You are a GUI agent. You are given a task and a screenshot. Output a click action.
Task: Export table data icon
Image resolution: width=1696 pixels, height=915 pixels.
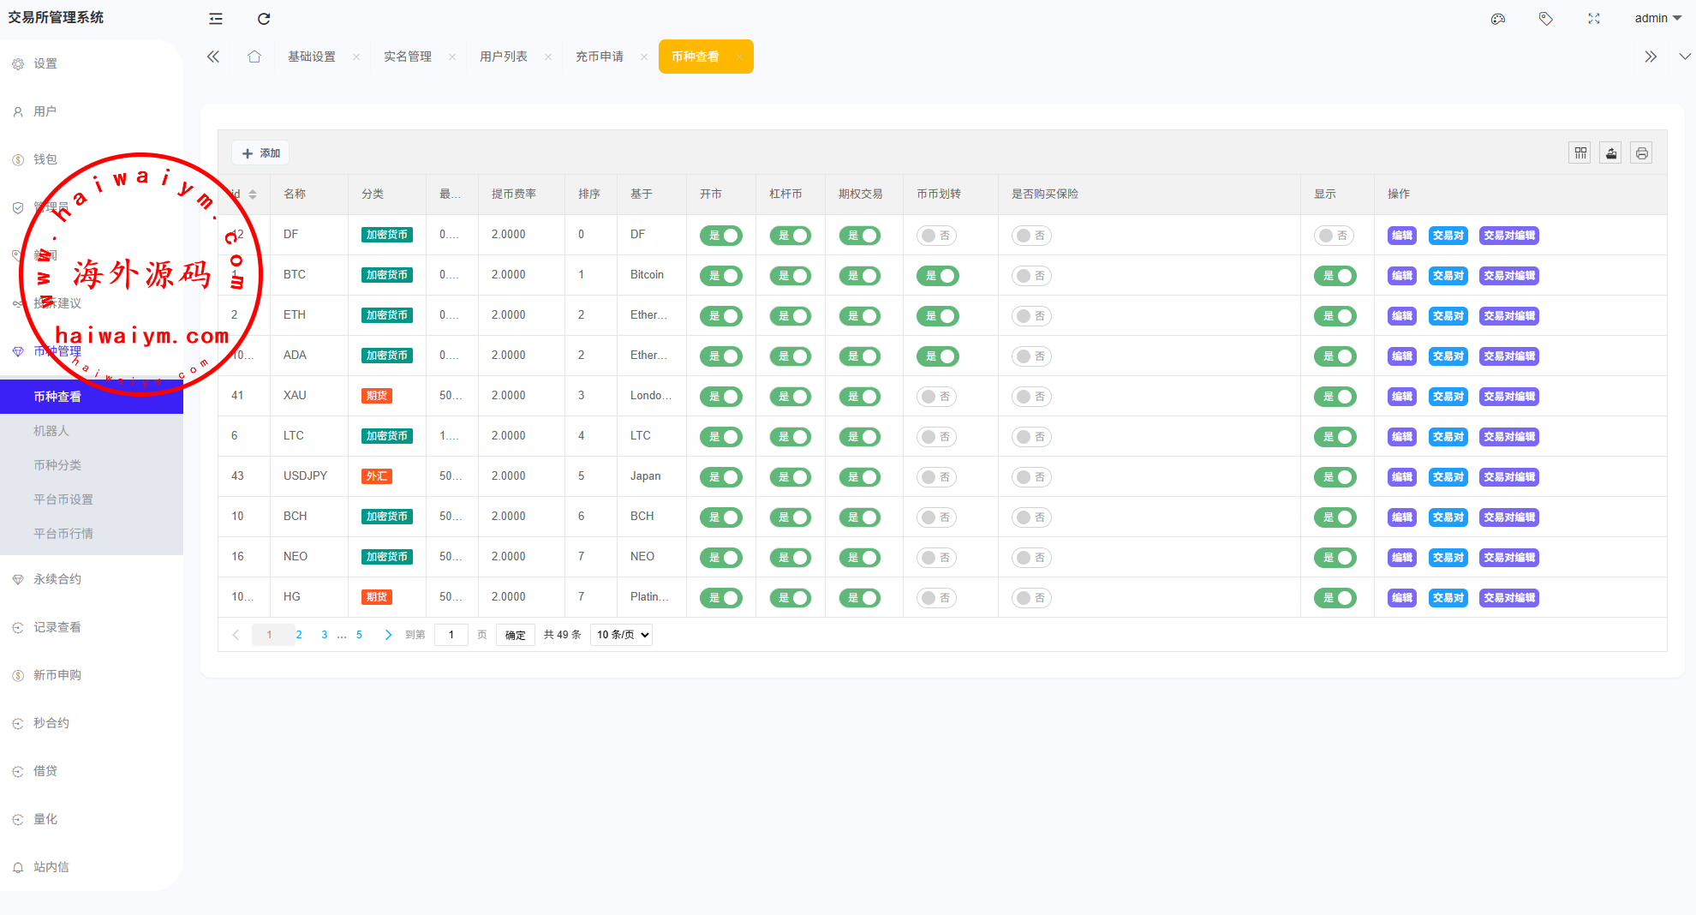pos(1611,153)
